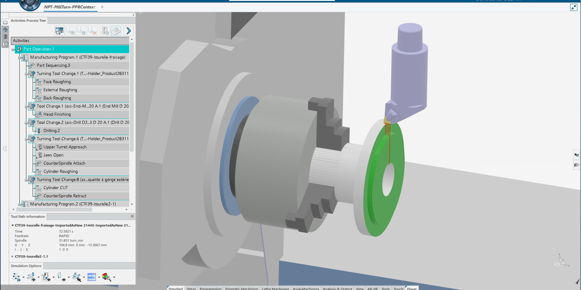The image size is (581, 290).
Task: Click the stacked layers icon in activities toolbar
Action: tap(116, 31)
